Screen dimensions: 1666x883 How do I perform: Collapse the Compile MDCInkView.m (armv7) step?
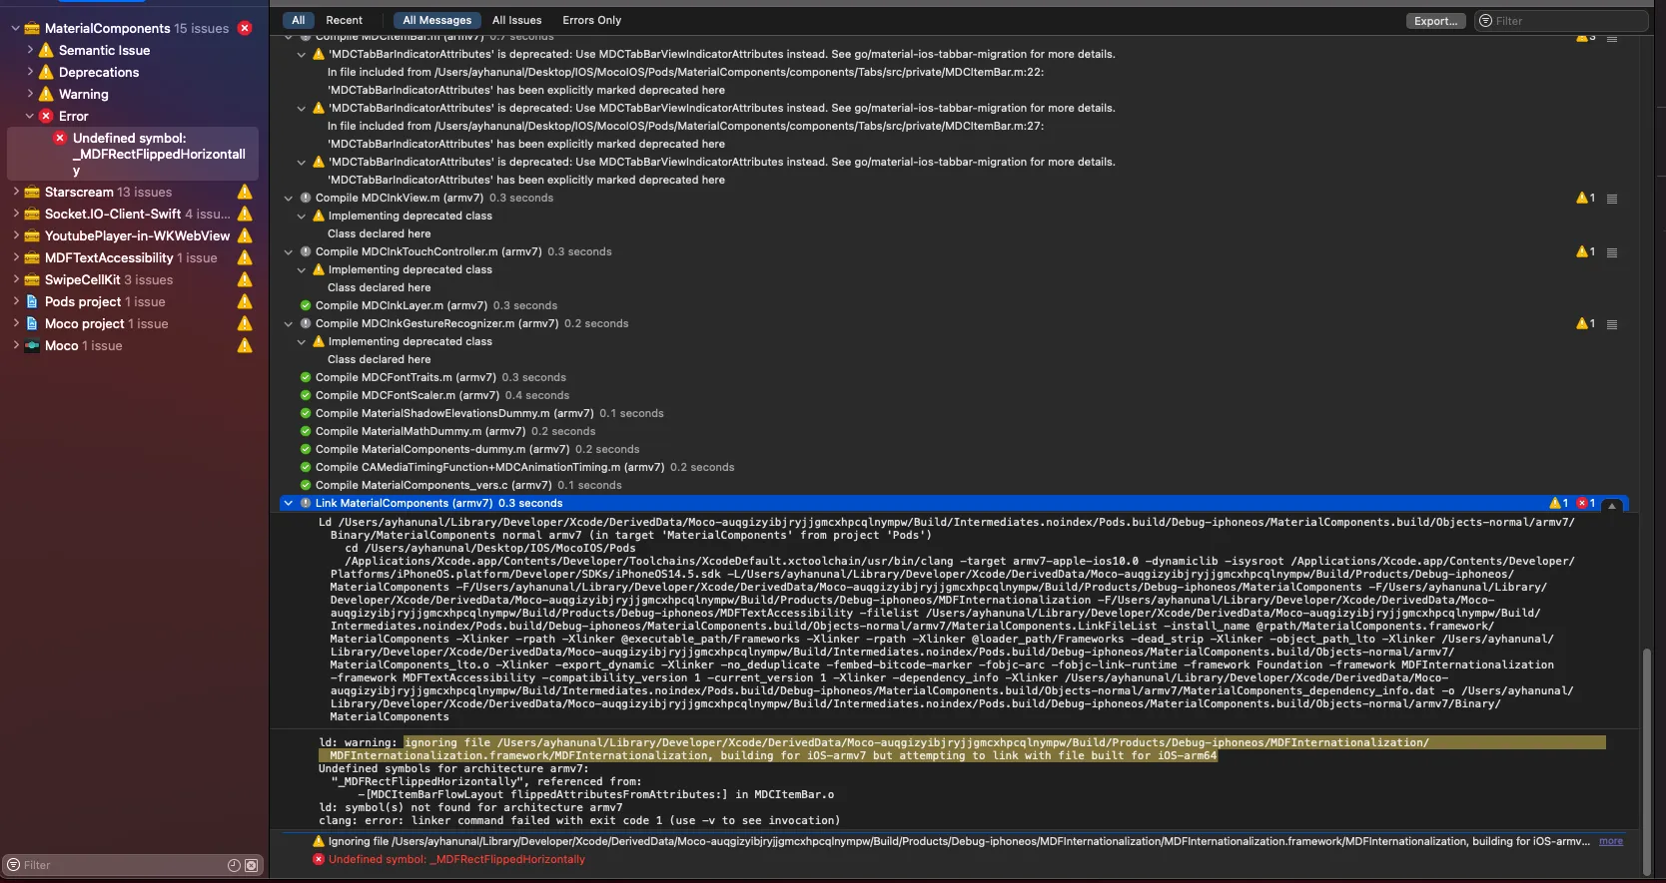[x=289, y=198]
